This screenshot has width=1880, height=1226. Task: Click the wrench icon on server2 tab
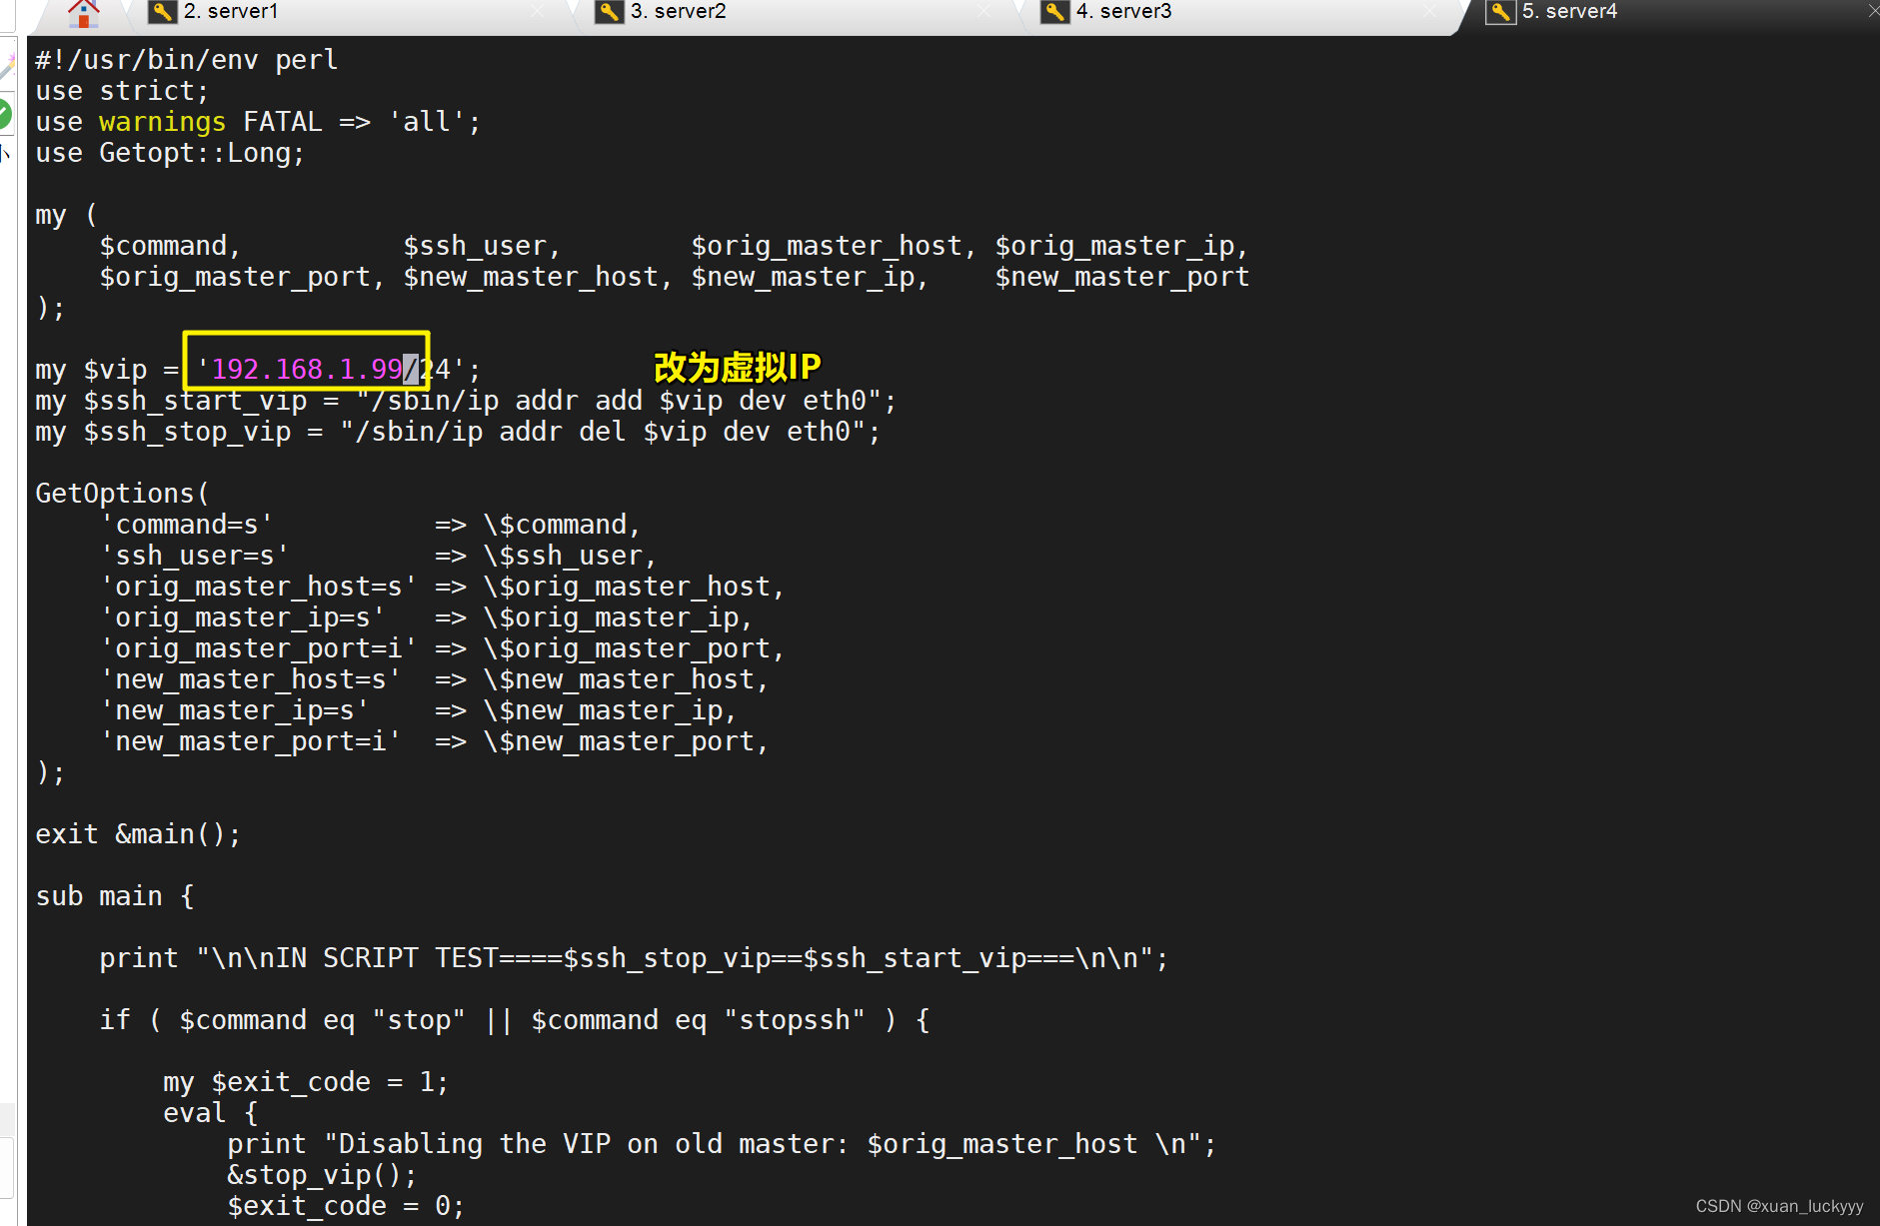click(609, 12)
